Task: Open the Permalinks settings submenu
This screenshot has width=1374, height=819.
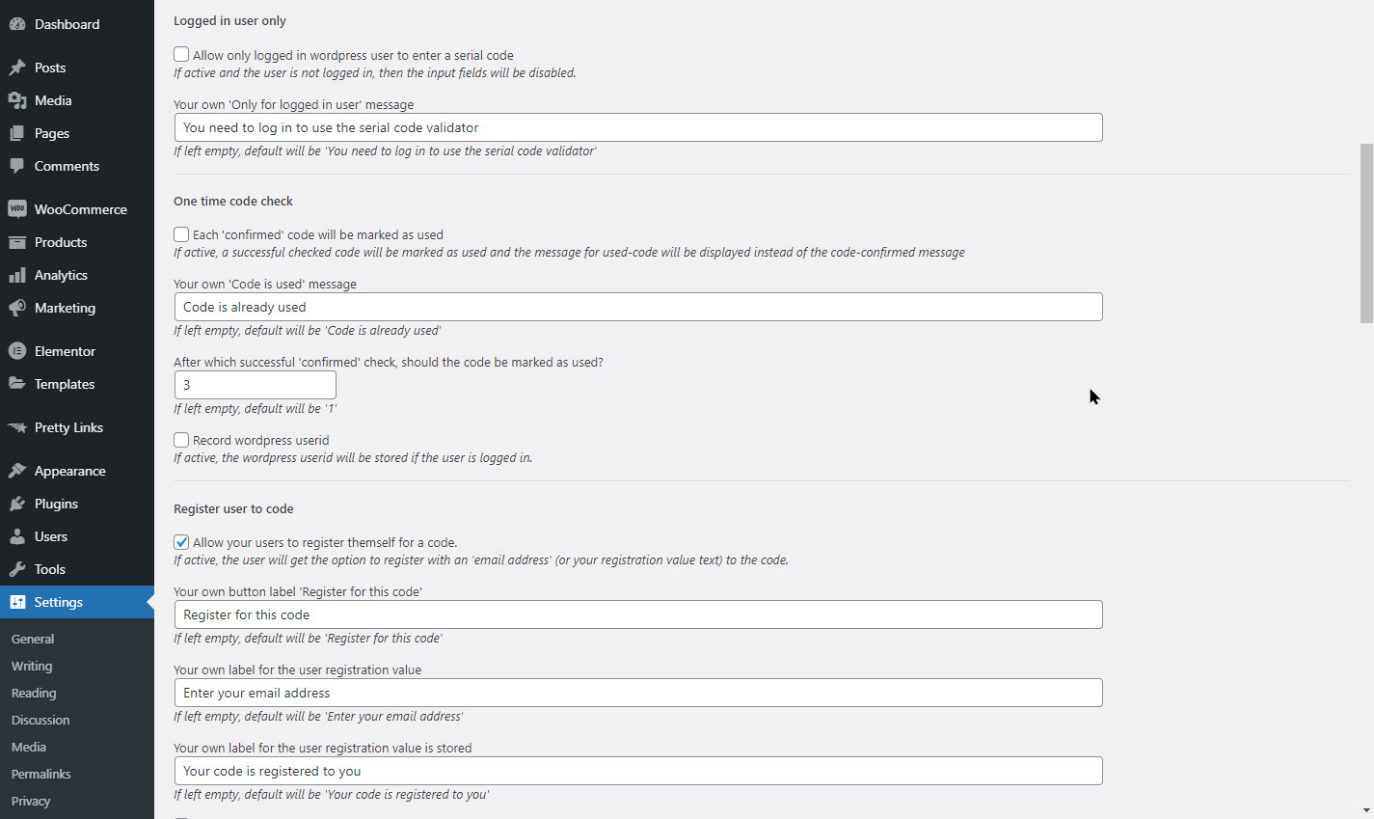Action: coord(41,774)
